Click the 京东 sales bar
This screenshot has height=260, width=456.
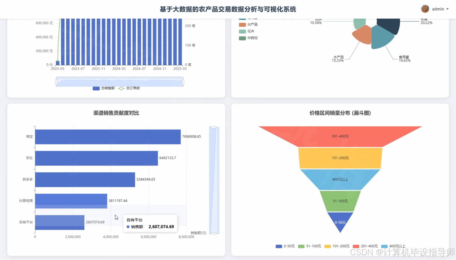[x=96, y=158]
